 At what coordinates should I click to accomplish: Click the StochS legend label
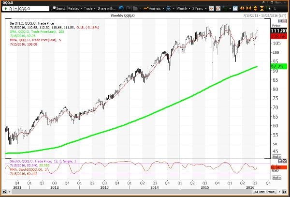point(43,161)
